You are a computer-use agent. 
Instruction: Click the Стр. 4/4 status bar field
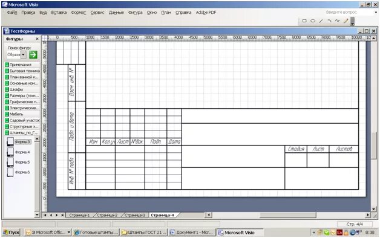pyautogui.click(x=355, y=224)
